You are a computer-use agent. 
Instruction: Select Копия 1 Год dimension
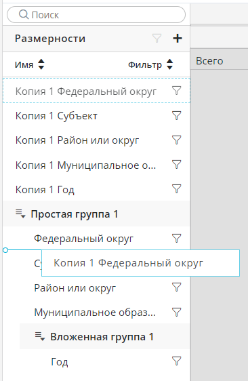coord(96,189)
